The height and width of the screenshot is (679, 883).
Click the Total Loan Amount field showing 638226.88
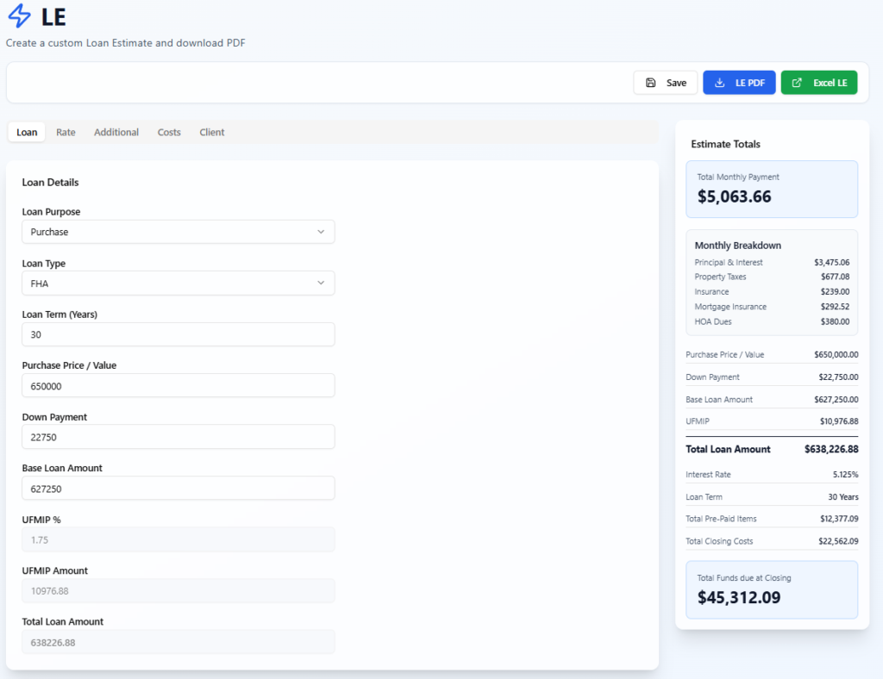click(x=178, y=642)
